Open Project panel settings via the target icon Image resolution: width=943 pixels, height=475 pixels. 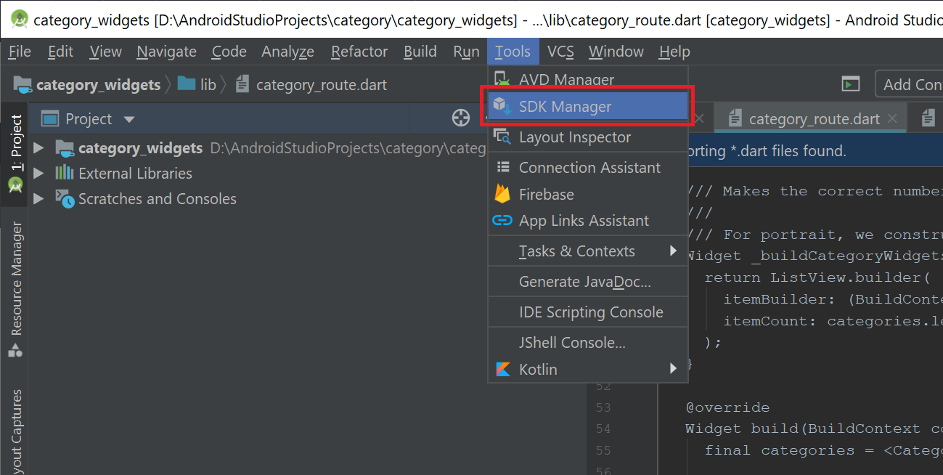461,118
